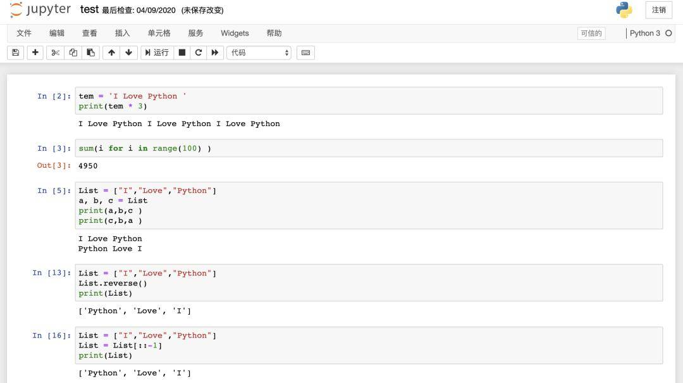Restart the kernel icon

pos(199,53)
